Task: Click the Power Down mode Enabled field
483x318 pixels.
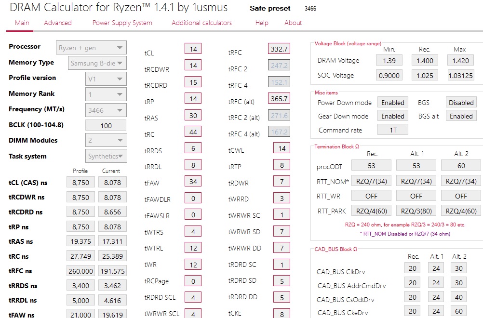Action: pos(393,103)
